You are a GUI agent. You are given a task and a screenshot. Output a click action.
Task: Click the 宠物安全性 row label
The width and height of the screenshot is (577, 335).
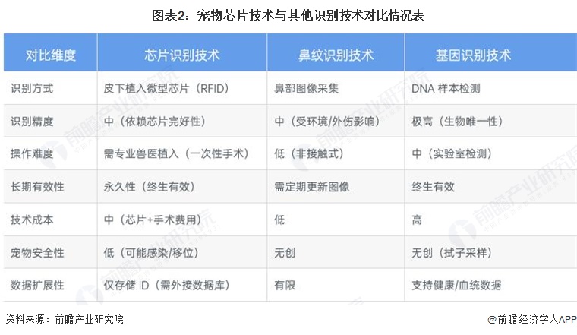pyautogui.click(x=37, y=252)
